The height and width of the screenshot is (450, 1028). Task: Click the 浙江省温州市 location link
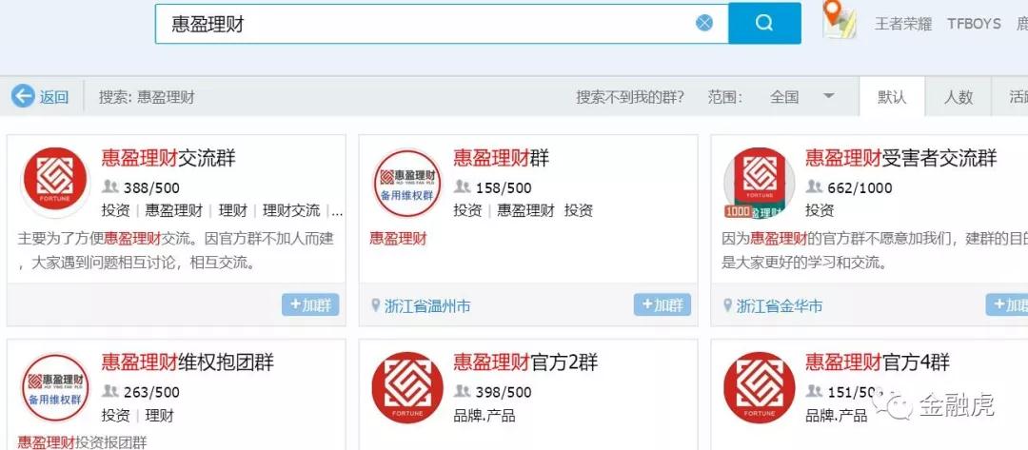pos(427,306)
